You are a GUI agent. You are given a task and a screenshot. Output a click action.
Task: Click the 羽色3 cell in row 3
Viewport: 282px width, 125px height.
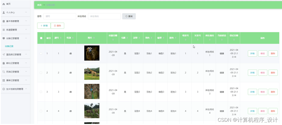click(x=149, y=92)
